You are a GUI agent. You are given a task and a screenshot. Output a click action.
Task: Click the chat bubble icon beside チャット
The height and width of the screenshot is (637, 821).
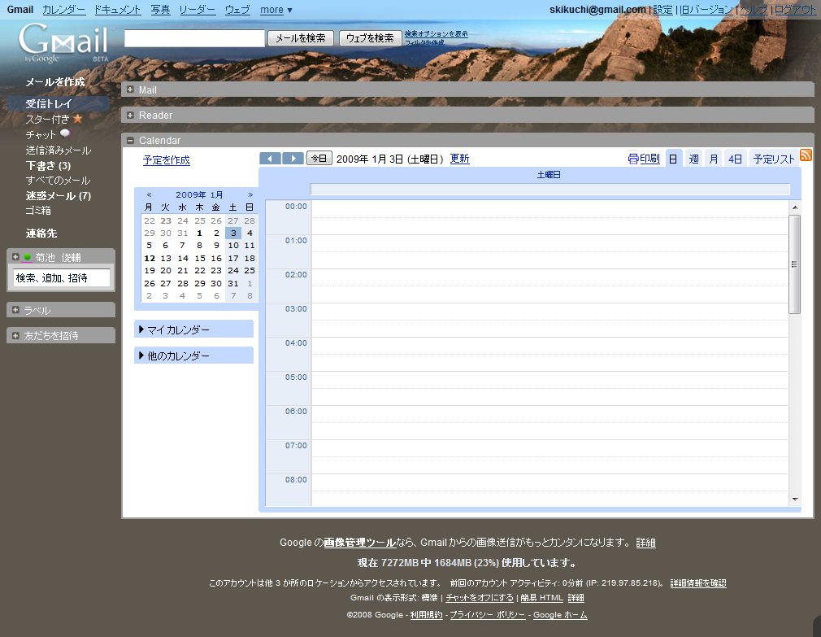click(x=66, y=133)
